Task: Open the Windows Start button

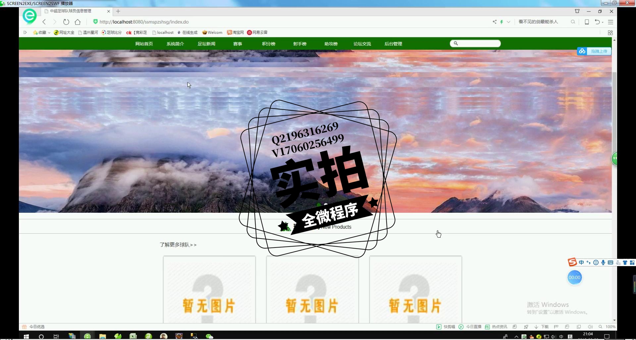Action: tap(26, 336)
